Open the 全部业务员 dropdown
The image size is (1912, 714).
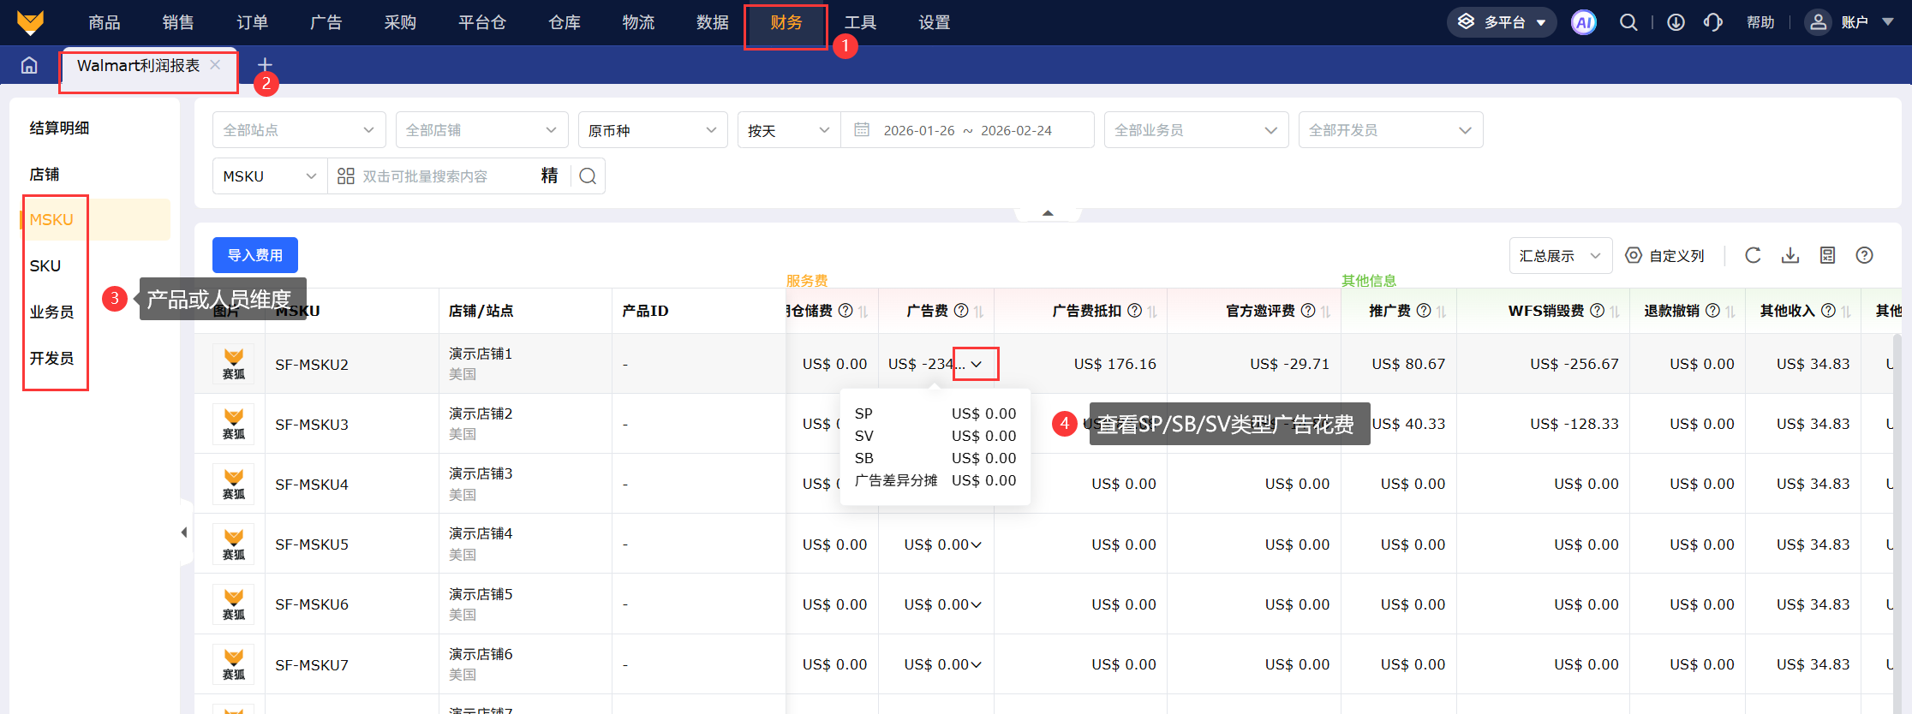tap(1196, 130)
